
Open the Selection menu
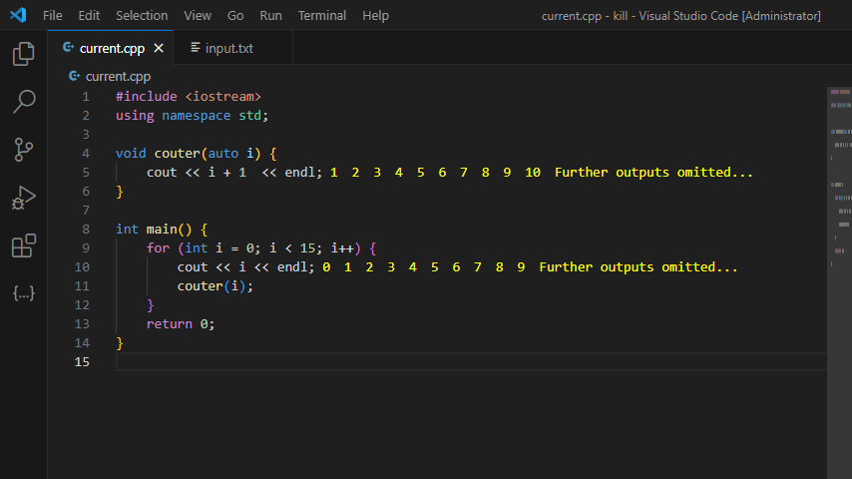click(142, 16)
